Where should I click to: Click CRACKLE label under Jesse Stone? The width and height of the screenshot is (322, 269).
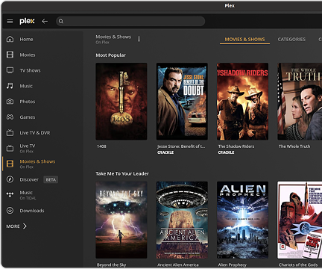(x=165, y=152)
